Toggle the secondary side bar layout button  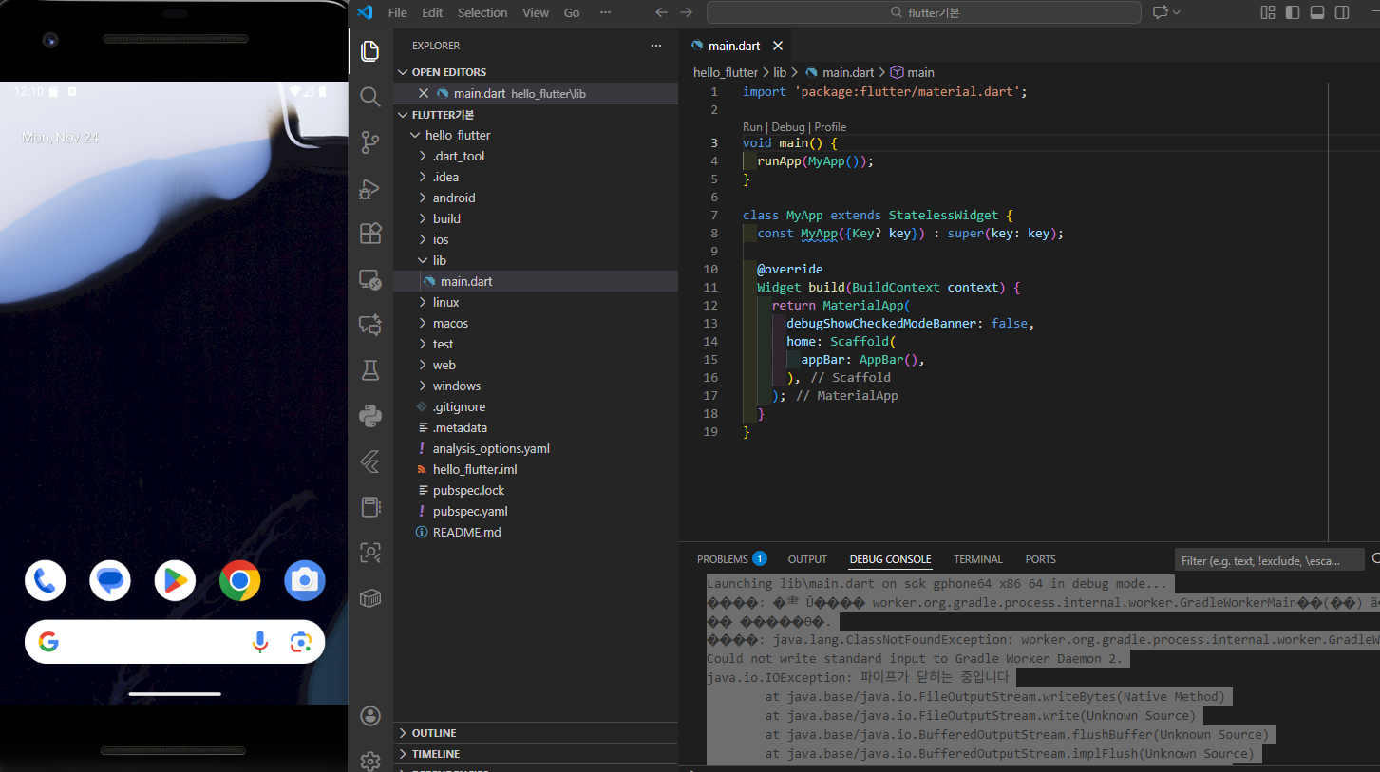click(x=1341, y=12)
